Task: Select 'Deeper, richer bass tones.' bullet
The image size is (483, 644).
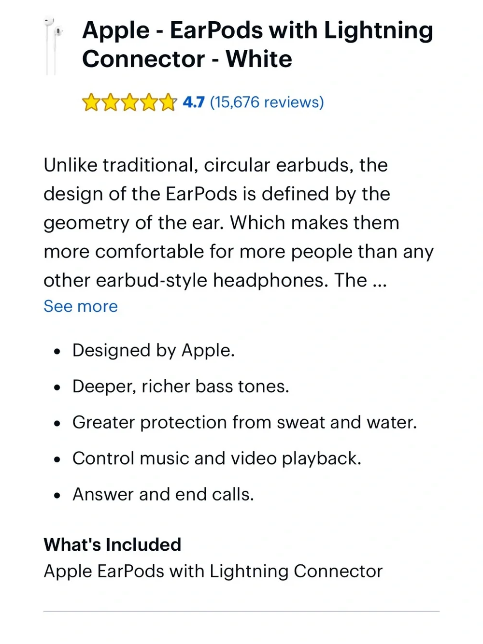Action: tap(181, 386)
